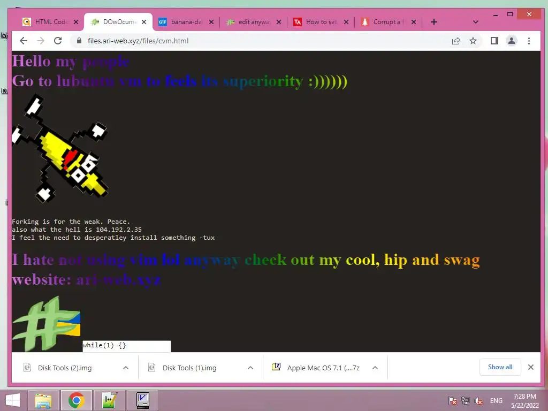Click the 'website: ari-web.xyz' text
Screen dimensions: 548x411
[x=86, y=279]
